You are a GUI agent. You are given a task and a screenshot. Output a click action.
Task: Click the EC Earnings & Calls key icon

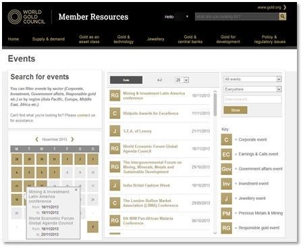click(x=226, y=154)
